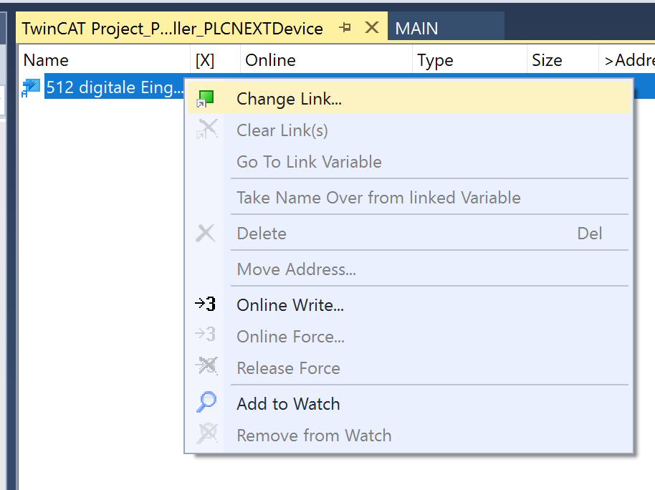Screen dimensions: 655x490
Task: Choose Change Link... from context menu
Action: (x=408, y=99)
